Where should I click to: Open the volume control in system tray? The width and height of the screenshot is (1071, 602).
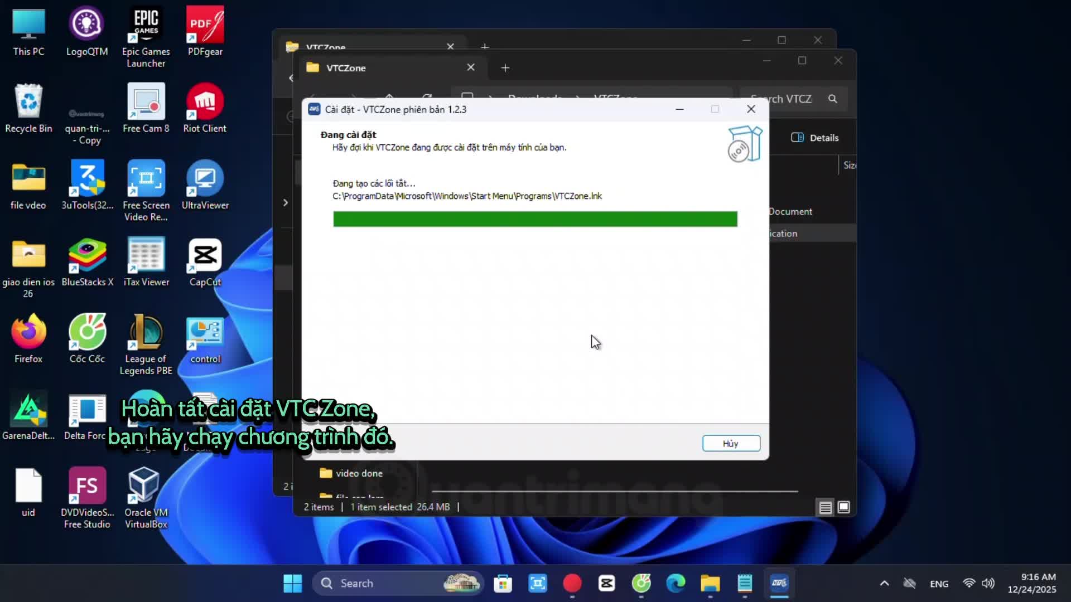[x=988, y=584]
